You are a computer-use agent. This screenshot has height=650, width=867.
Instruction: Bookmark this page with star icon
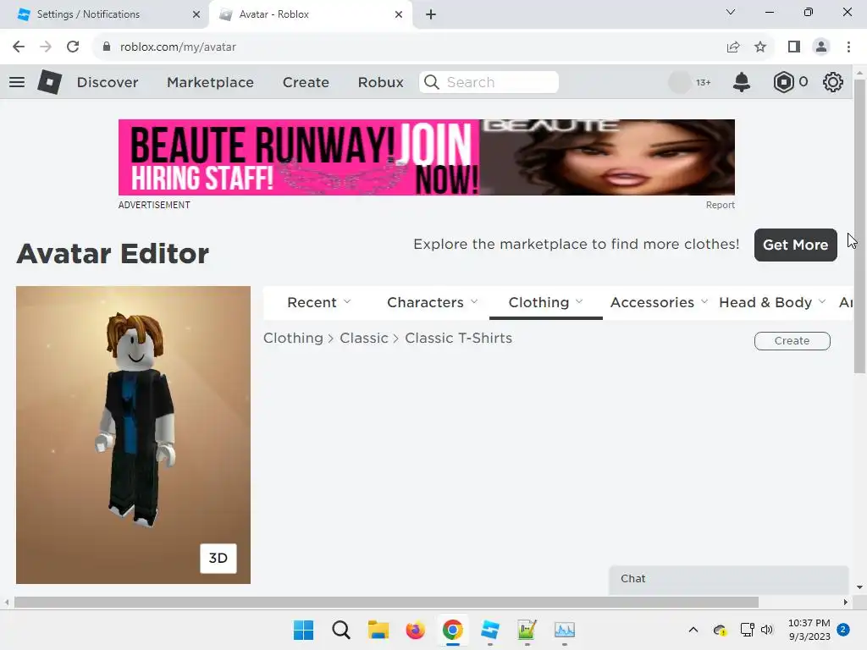[x=760, y=47]
